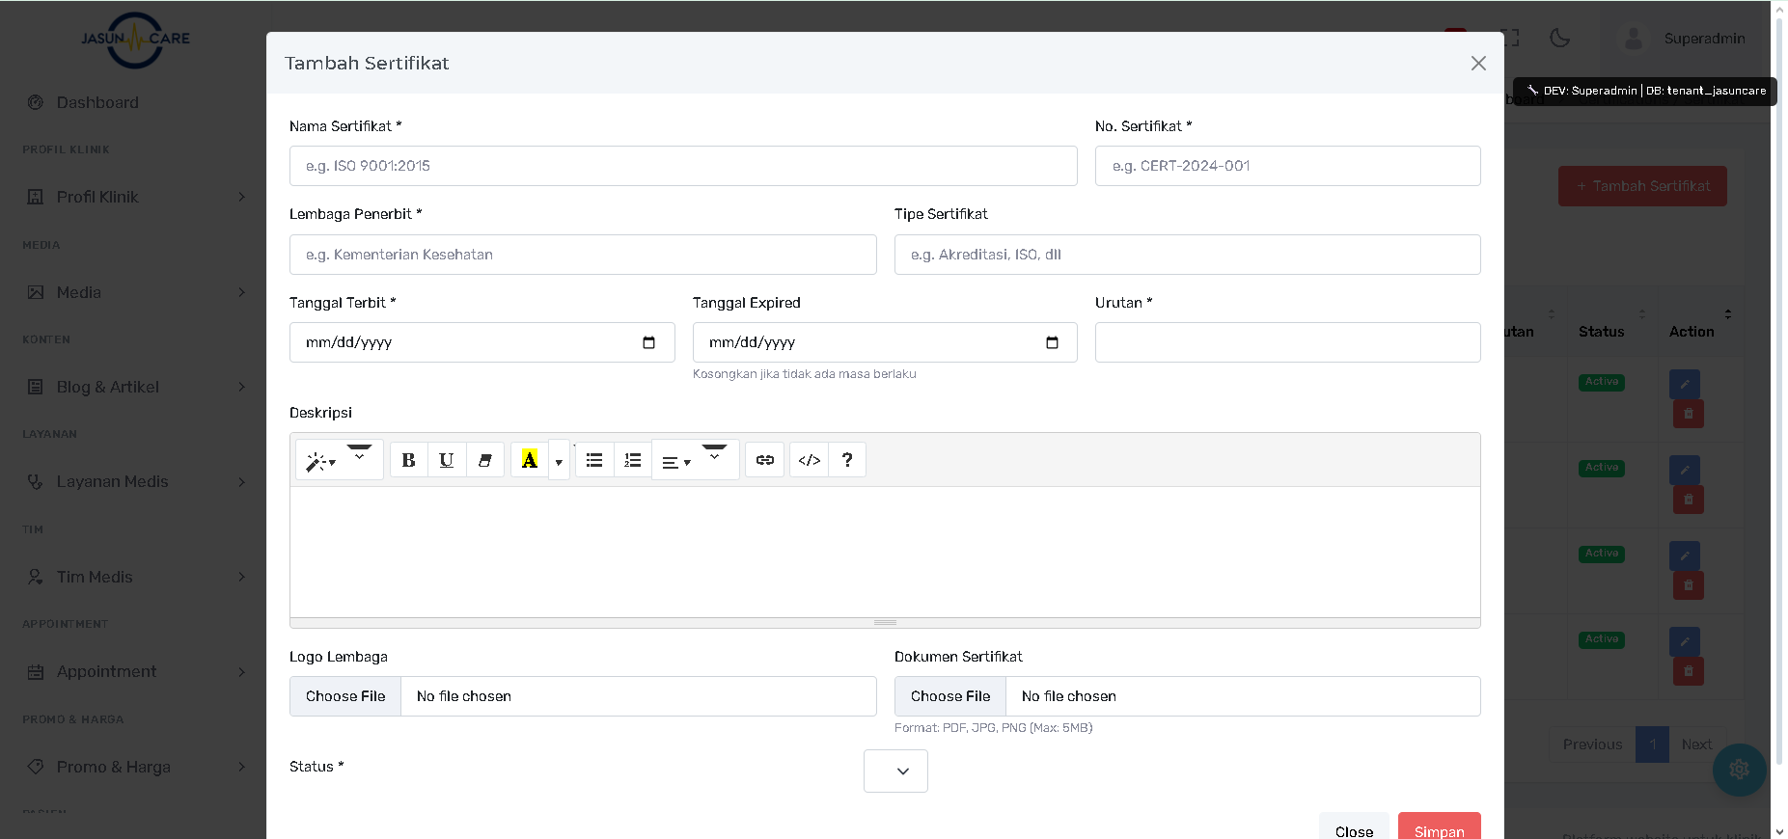Expand the paragraph alignment dropdown
The width and height of the screenshot is (1788, 839).
click(675, 462)
